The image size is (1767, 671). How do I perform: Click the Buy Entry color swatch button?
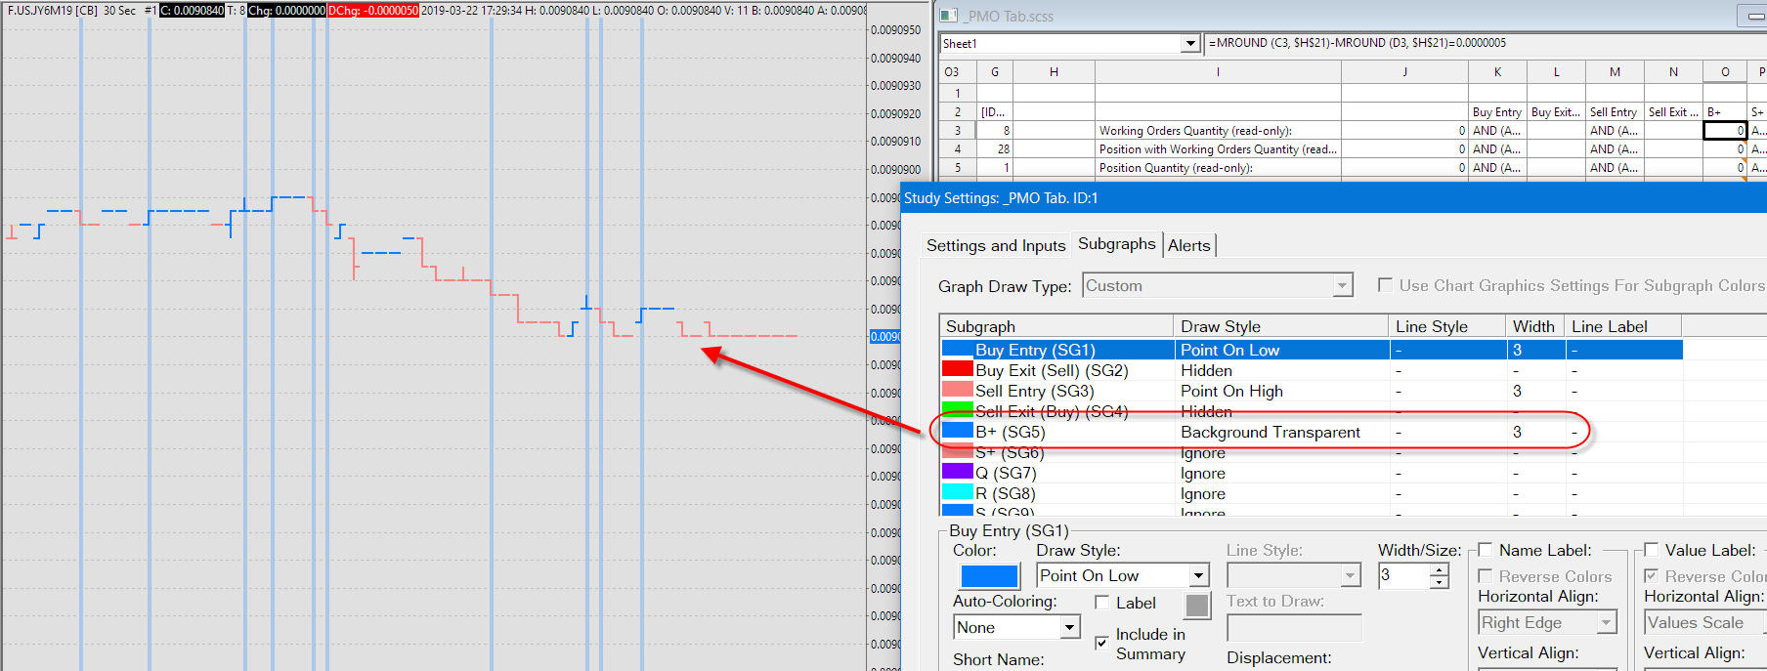pyautogui.click(x=989, y=576)
